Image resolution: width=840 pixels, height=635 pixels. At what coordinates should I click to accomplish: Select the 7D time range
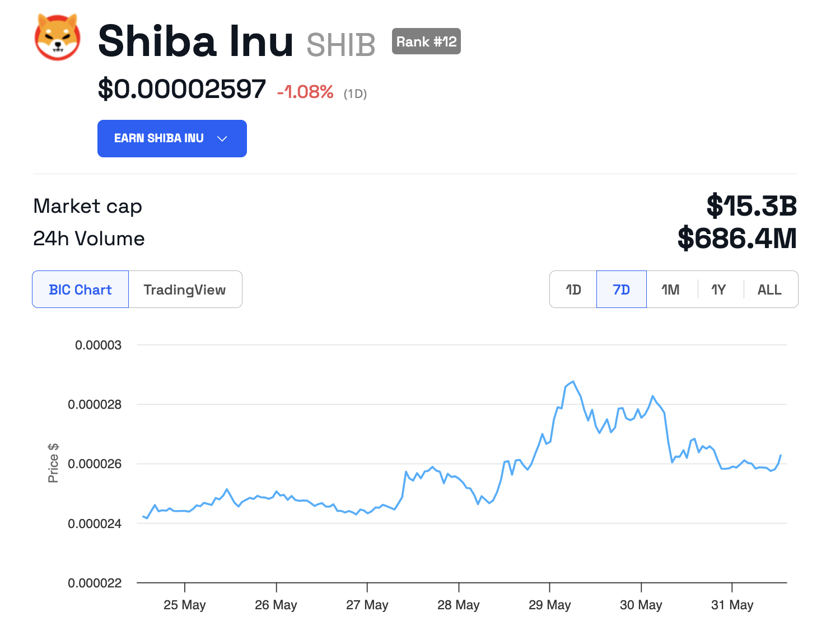621,290
